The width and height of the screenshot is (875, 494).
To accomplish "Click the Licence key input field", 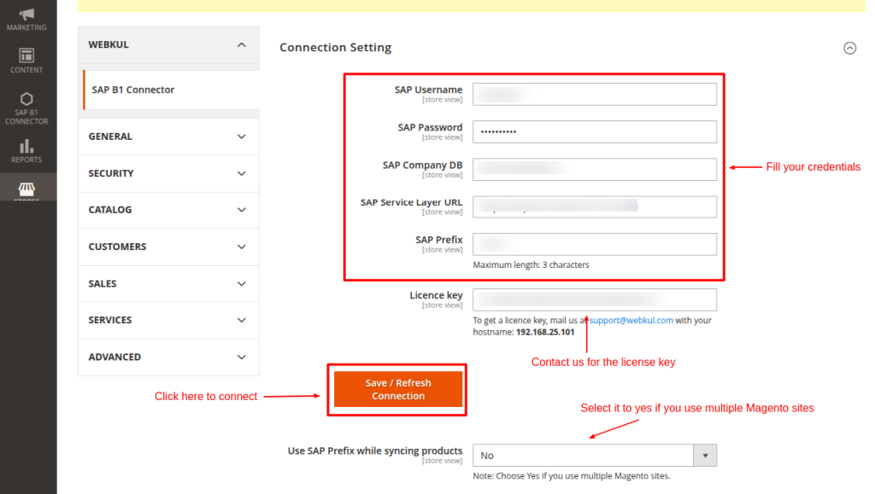I will point(594,299).
